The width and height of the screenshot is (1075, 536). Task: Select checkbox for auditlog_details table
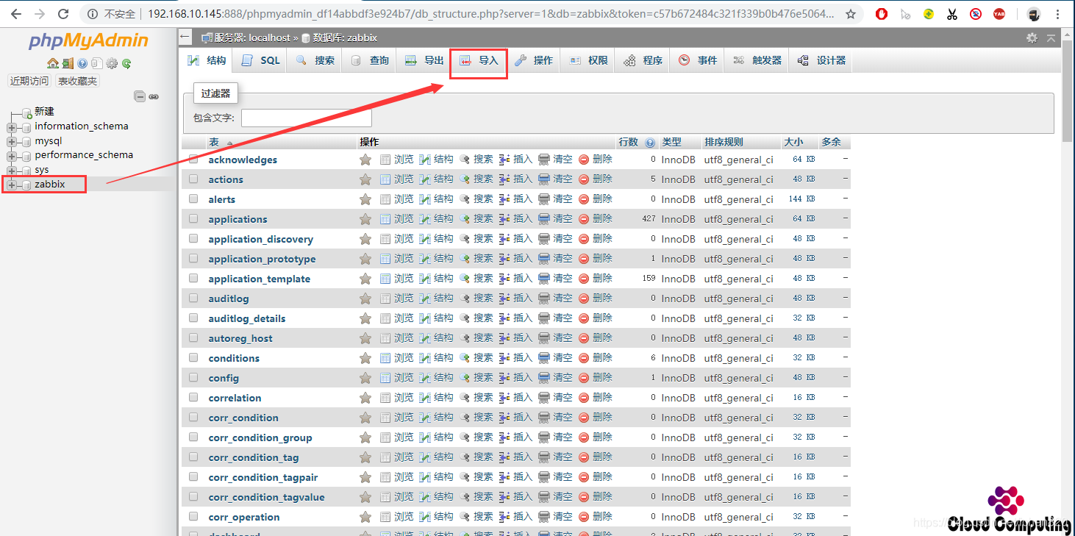point(193,318)
